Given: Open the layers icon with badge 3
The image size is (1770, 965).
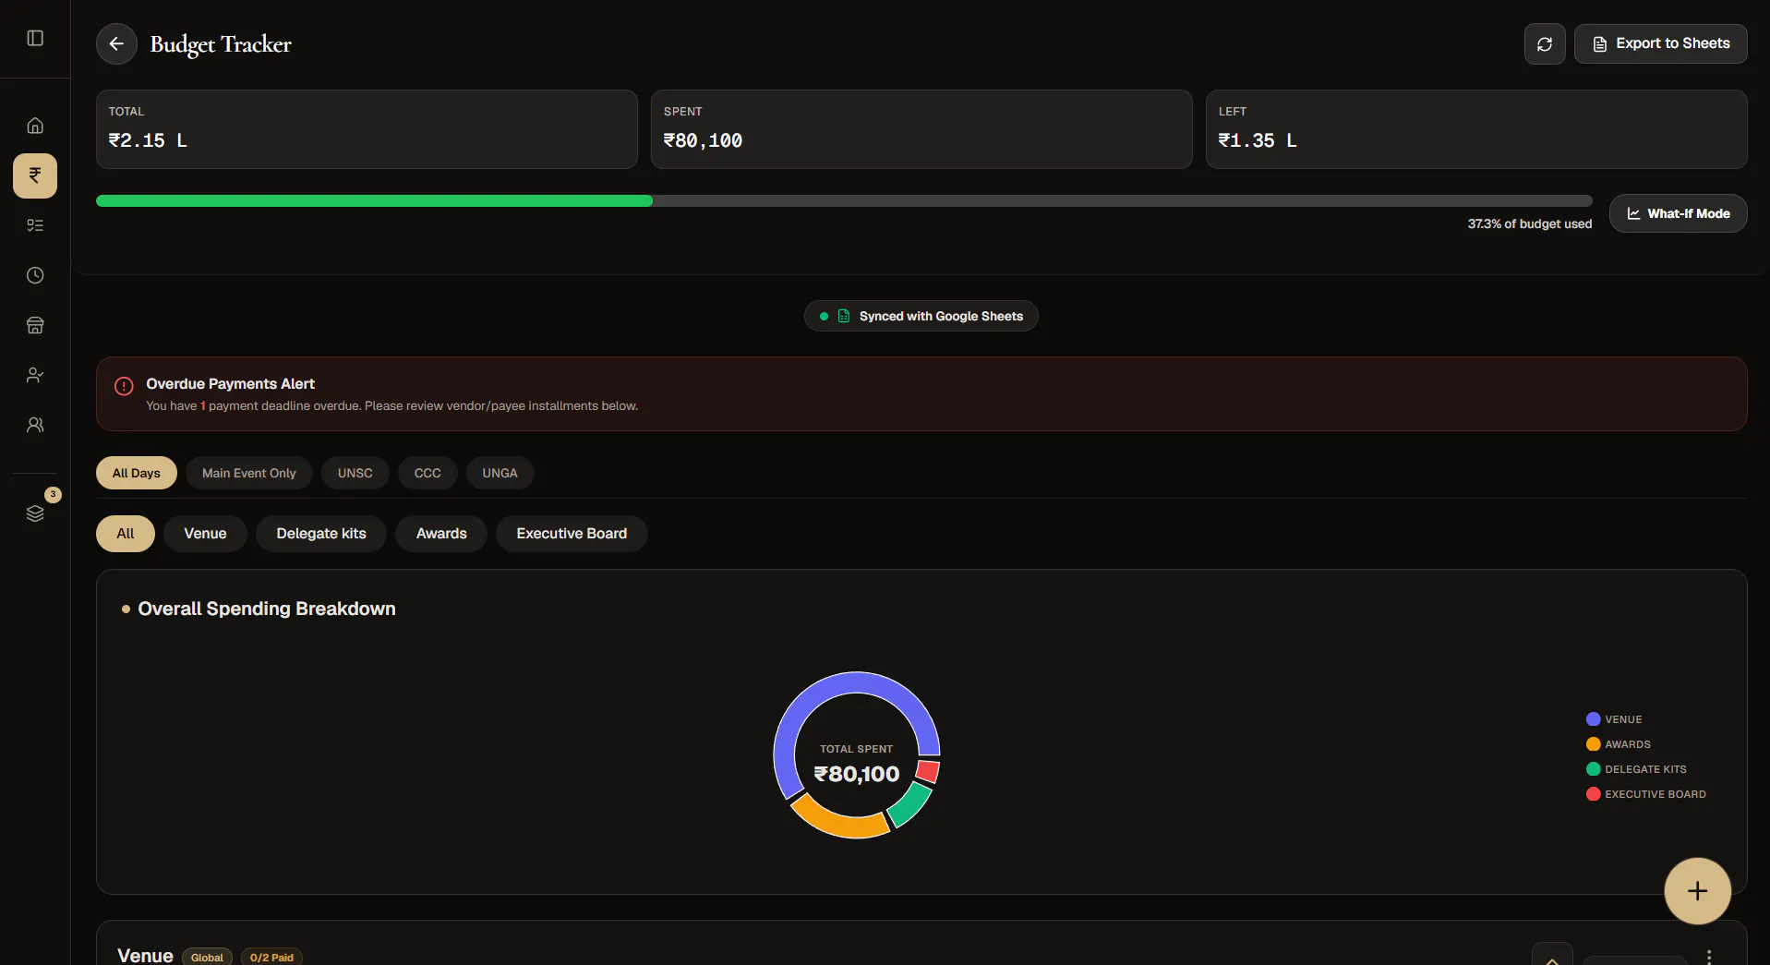Looking at the screenshot, I should click(35, 513).
